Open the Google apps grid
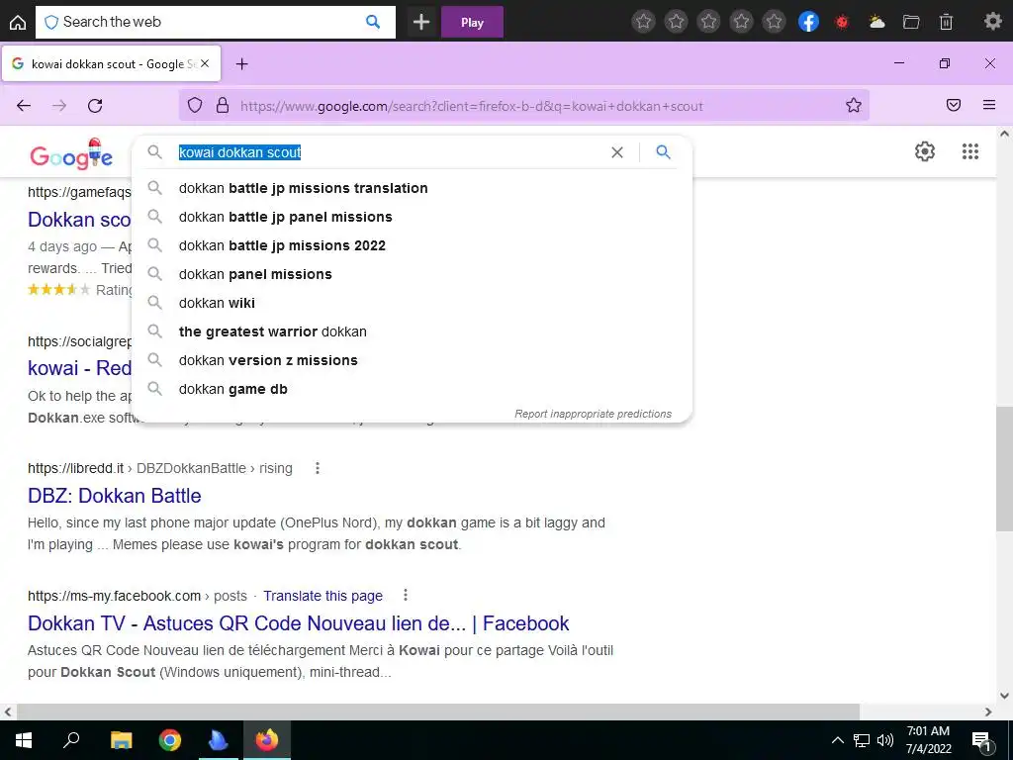1013x760 pixels. (969, 151)
